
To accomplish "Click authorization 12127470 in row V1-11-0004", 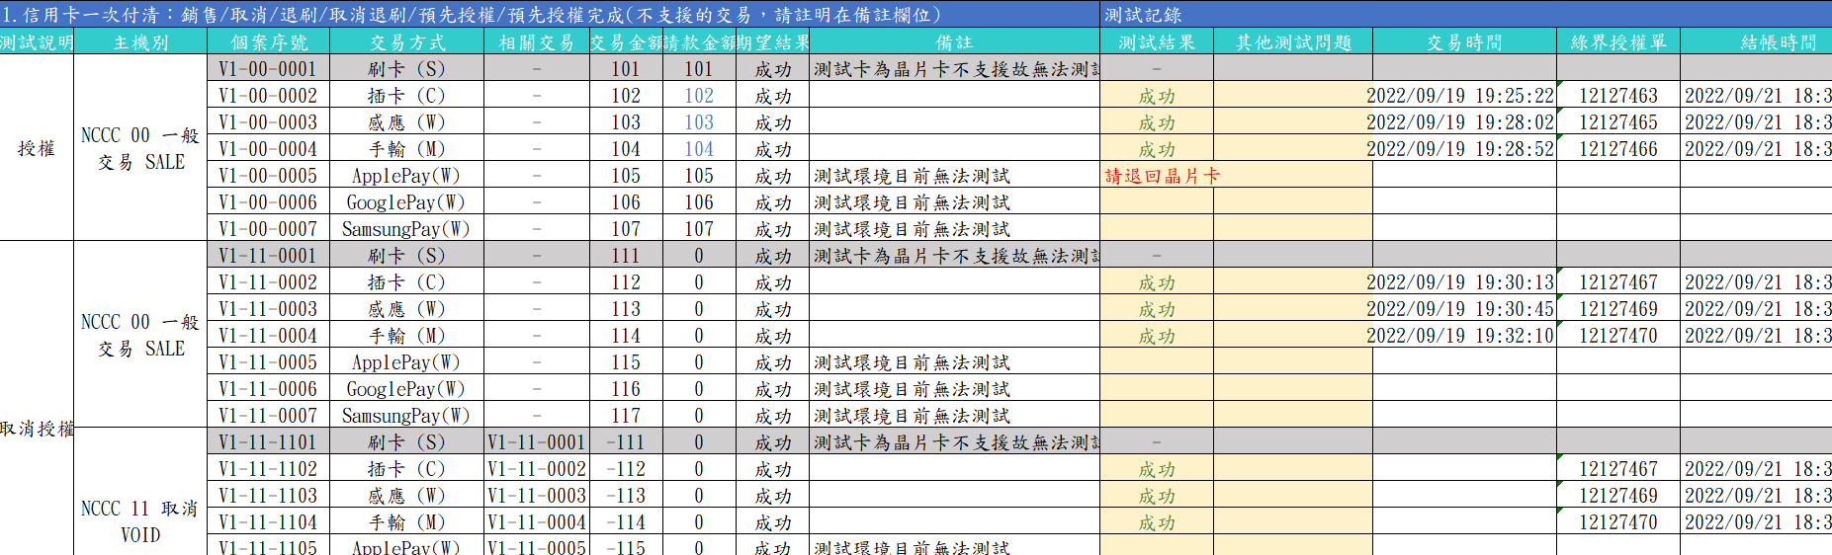I will pyautogui.click(x=1618, y=335).
